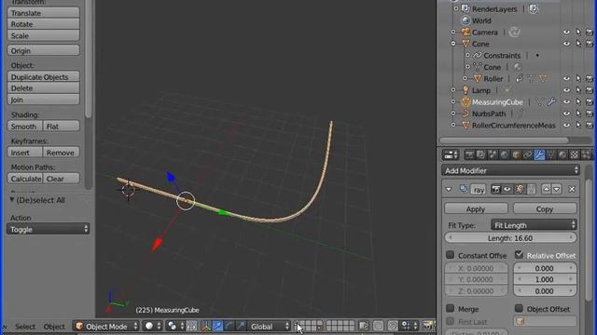Expand the Lamp tree node
This screenshot has height=335, width=597.
tap(453, 90)
